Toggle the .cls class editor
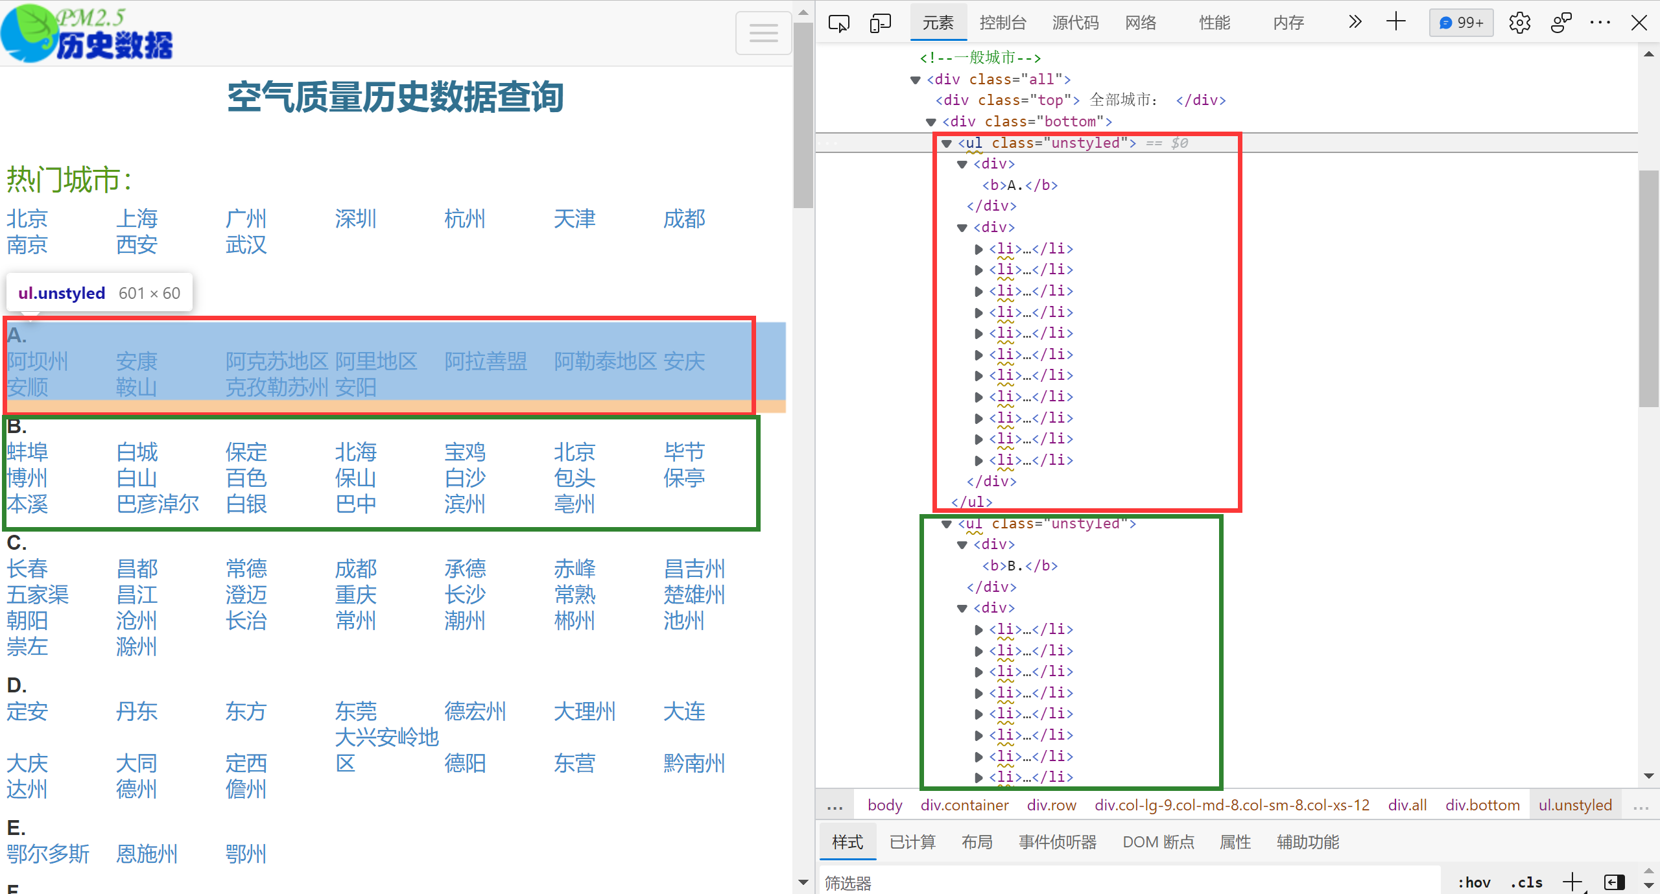 pos(1526,882)
